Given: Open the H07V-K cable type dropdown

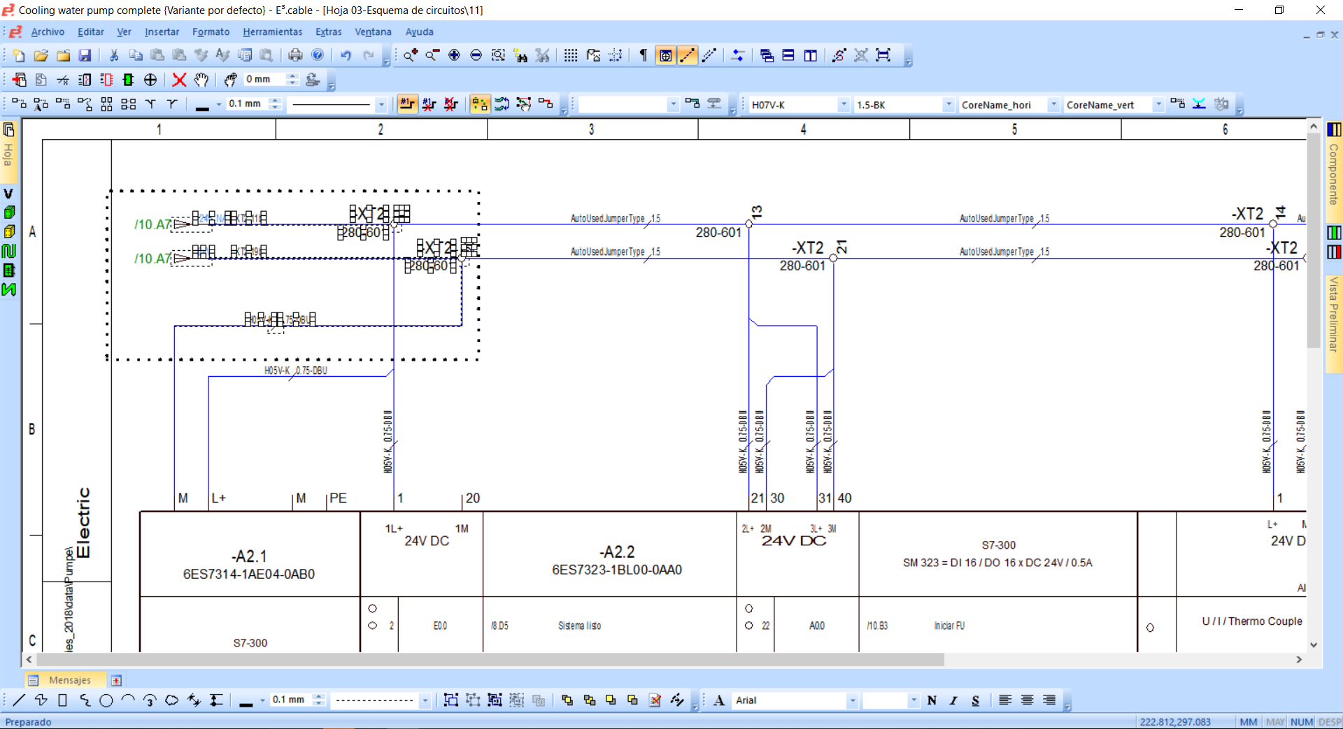Looking at the screenshot, I should pyautogui.click(x=844, y=104).
